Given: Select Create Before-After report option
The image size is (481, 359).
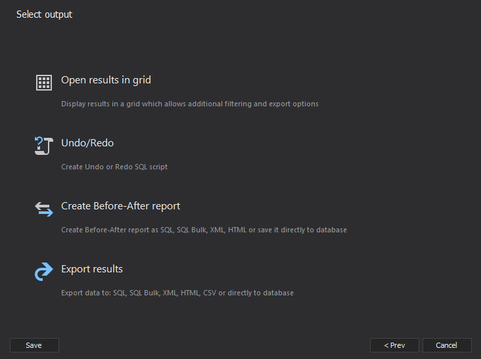Looking at the screenshot, I should point(120,206).
